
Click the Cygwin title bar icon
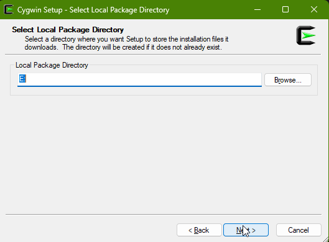pos(9,10)
